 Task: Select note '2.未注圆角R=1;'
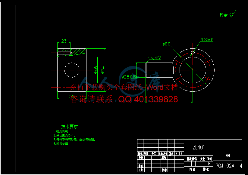(64, 135)
